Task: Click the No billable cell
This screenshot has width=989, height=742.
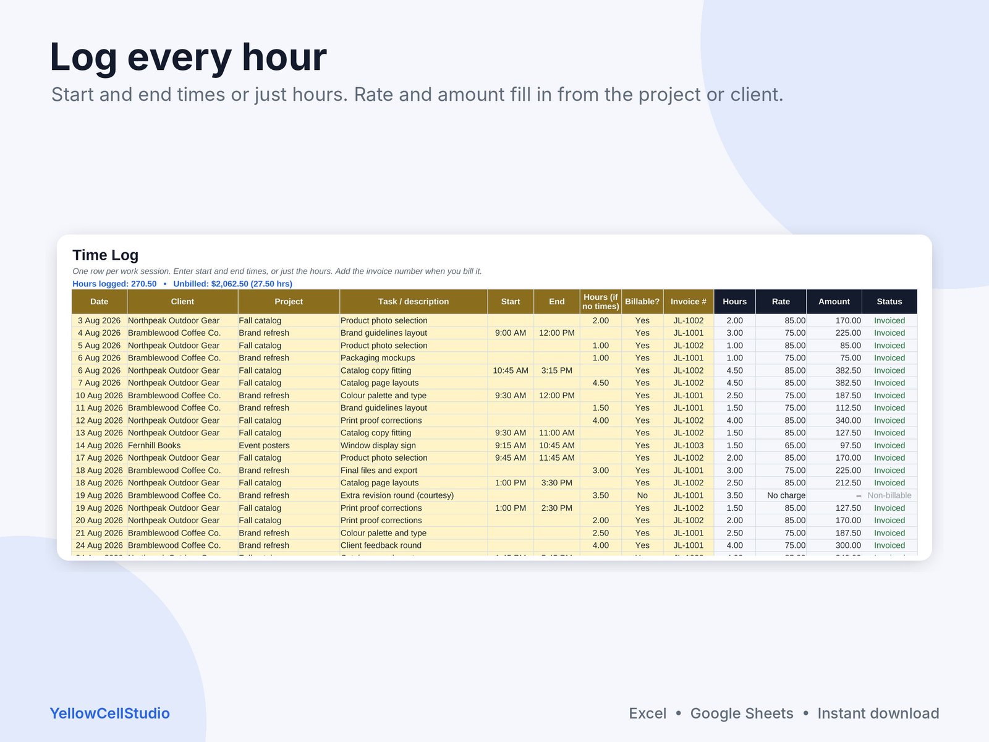Action: pos(642,495)
